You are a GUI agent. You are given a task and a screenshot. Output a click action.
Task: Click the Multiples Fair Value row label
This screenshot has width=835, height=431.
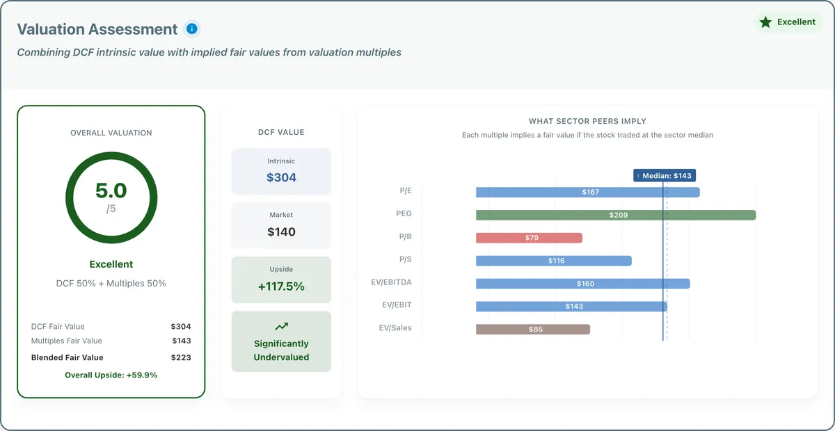click(67, 341)
